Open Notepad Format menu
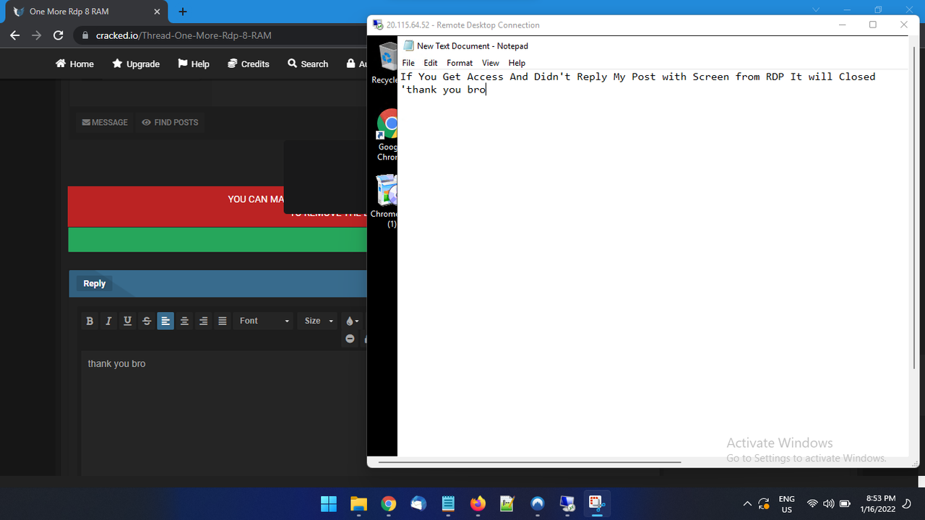Viewport: 925px width, 520px height. tap(460, 63)
